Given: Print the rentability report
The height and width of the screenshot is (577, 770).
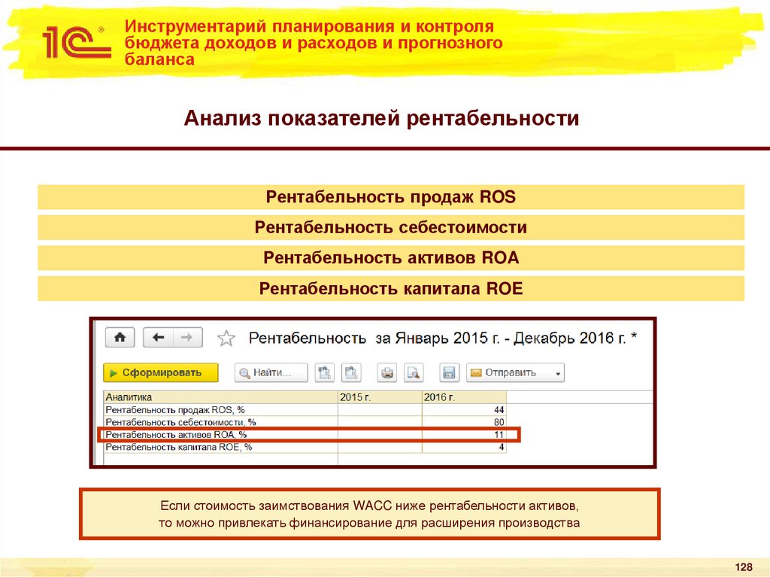Looking at the screenshot, I should (387, 372).
